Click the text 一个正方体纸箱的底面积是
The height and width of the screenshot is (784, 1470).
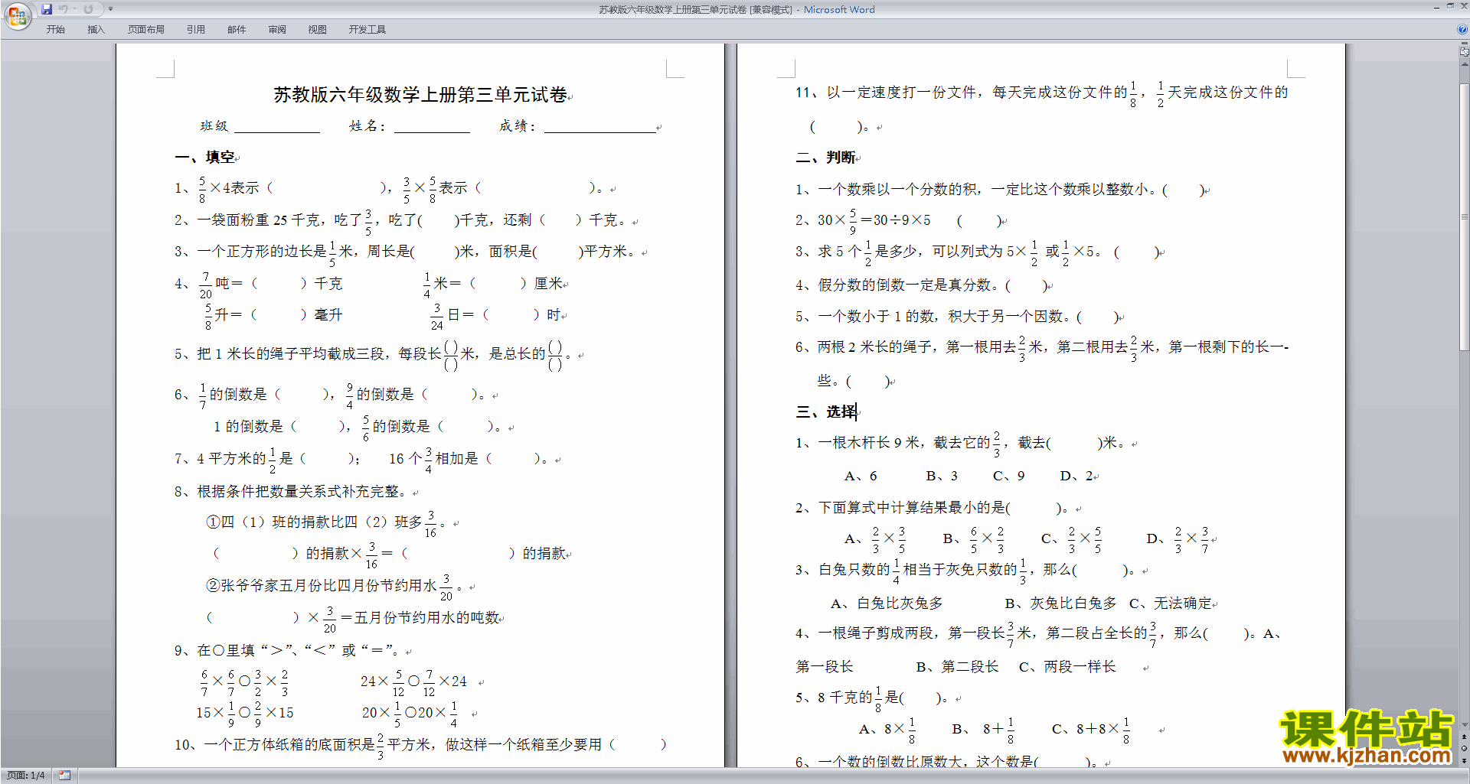click(289, 745)
